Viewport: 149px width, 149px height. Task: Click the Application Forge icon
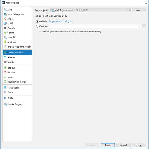(x=5, y=82)
